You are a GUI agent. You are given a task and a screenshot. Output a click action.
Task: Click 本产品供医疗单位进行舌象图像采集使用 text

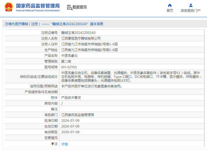(x=91, y=86)
